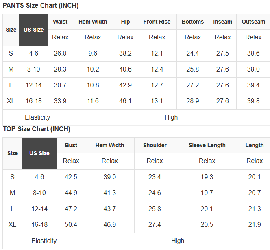Screen dimensions: 270x250
Task: Click the Waist column header
Action: point(60,22)
